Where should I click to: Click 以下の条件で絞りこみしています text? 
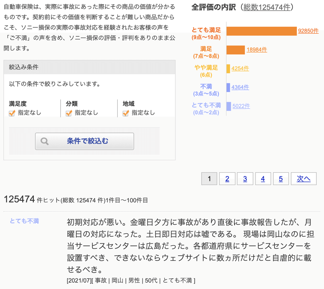(x=55, y=84)
